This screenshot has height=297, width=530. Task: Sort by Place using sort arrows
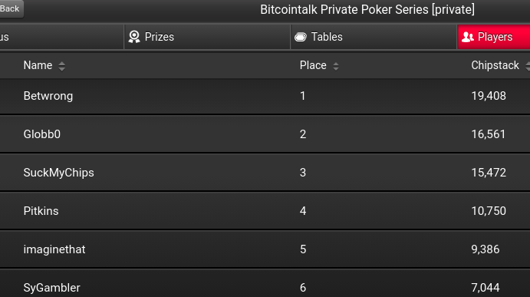(x=336, y=66)
